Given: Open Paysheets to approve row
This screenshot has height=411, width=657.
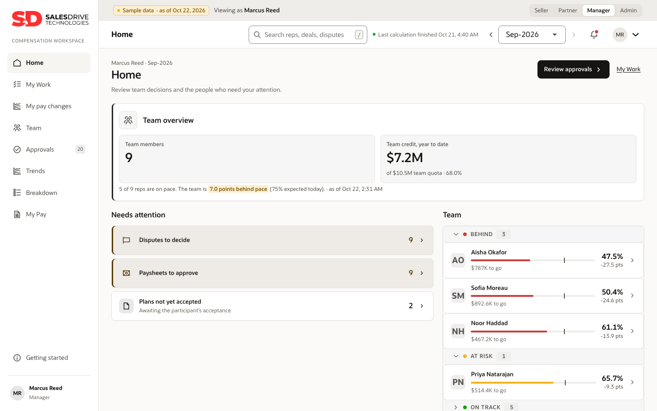Looking at the screenshot, I should pyautogui.click(x=272, y=273).
